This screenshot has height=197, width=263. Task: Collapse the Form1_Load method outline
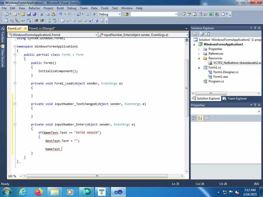[x=15, y=83]
